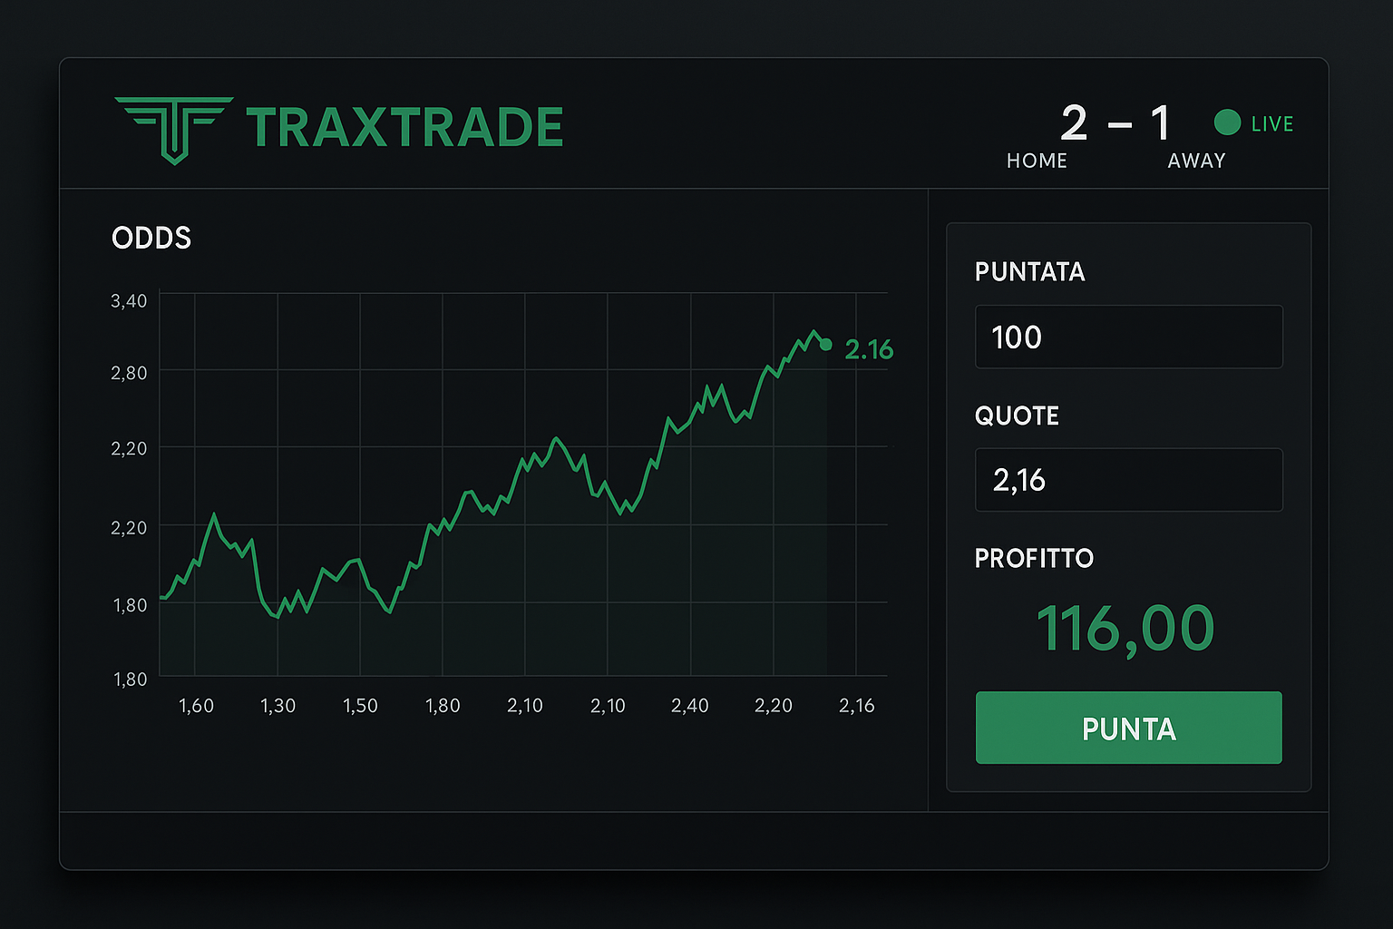This screenshot has height=929, width=1393.
Task: Click the green 2.16 label beside the chart
Action: (870, 349)
